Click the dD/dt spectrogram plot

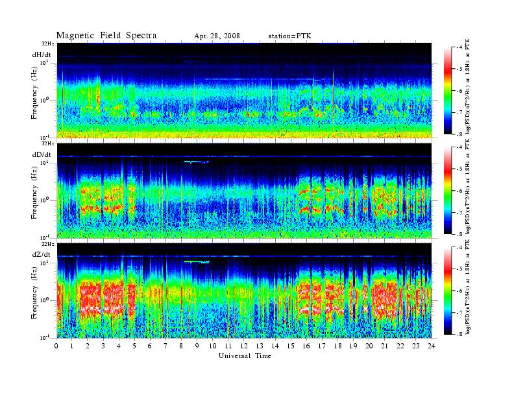coord(245,191)
